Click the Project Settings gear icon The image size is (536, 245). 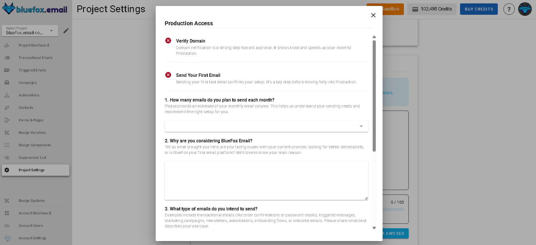7,170
